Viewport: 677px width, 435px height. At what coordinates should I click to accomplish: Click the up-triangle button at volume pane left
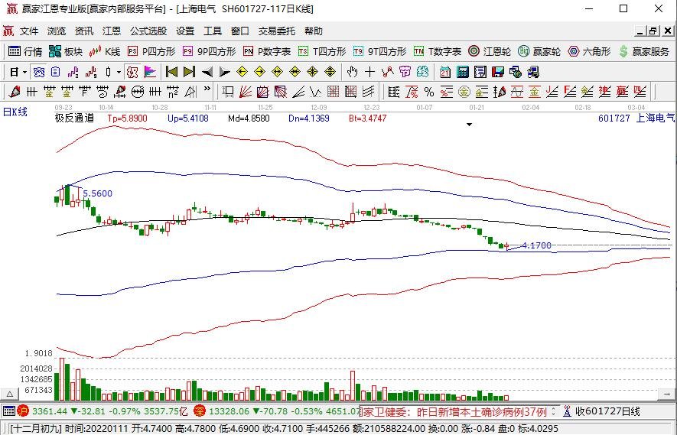[x=9, y=394]
